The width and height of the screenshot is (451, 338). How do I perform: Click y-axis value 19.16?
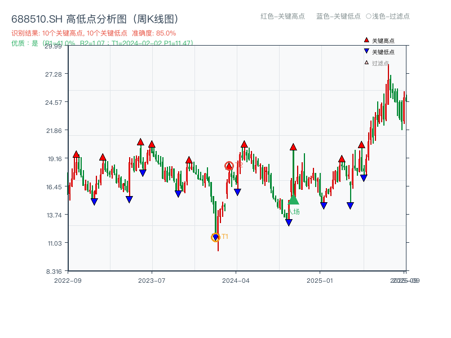[x=54, y=159]
